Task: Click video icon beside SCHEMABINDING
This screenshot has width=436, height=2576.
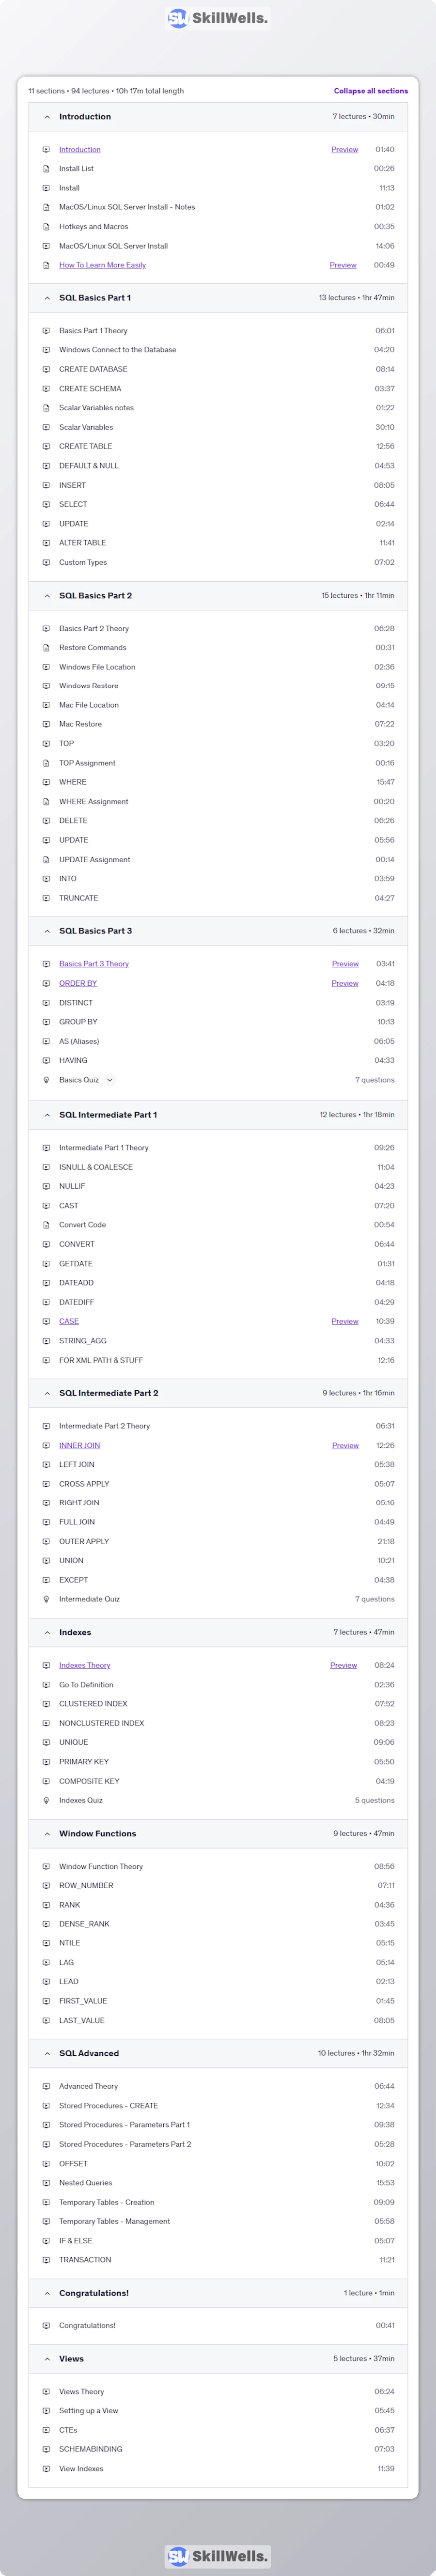Action: [x=46, y=2449]
